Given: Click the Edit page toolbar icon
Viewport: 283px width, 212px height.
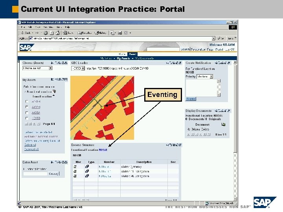Looking at the screenshot, I should 126,33.
